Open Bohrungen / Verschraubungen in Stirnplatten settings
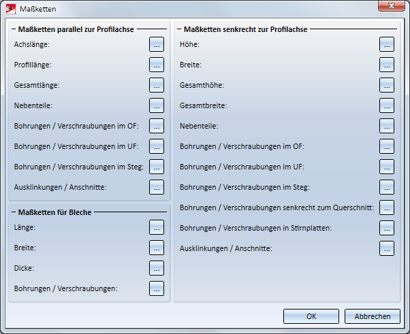This screenshot has height=334, width=410. pos(387,228)
